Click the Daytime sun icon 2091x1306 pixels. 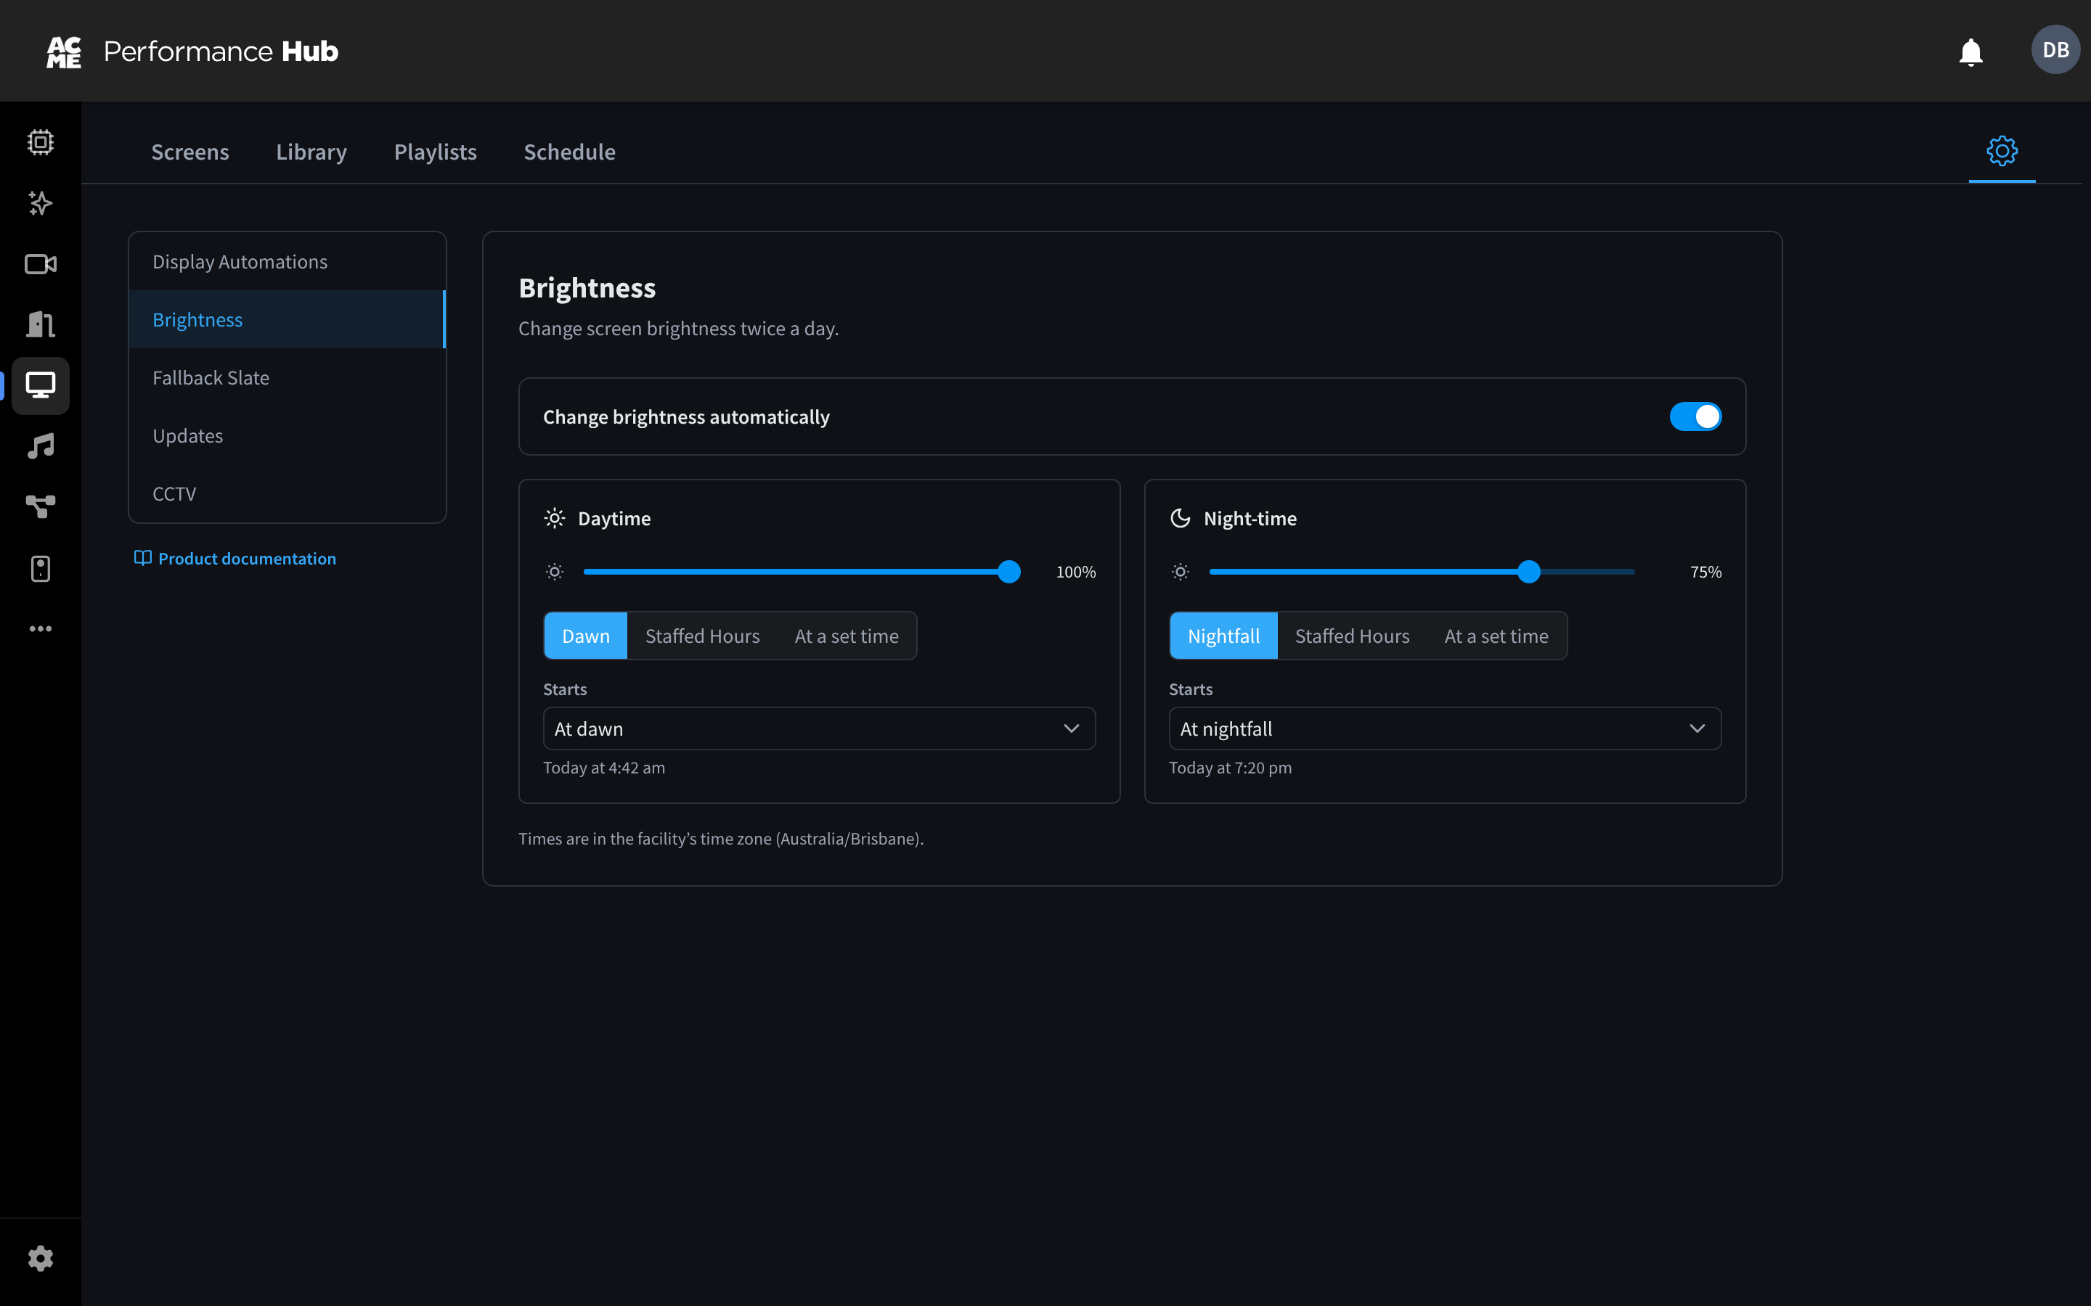[x=555, y=518]
